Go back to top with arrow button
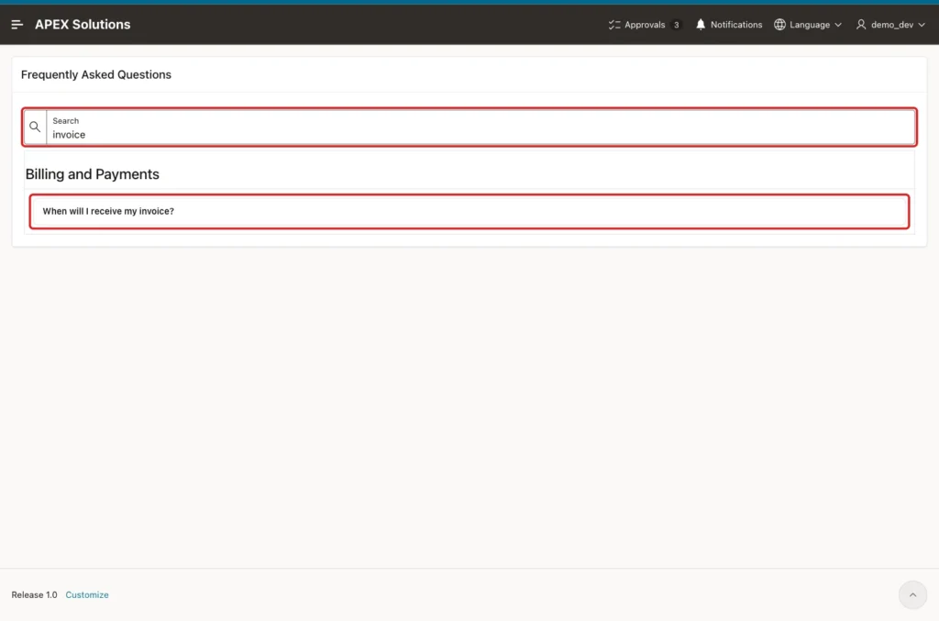Screen dimensions: 939x621 point(912,594)
